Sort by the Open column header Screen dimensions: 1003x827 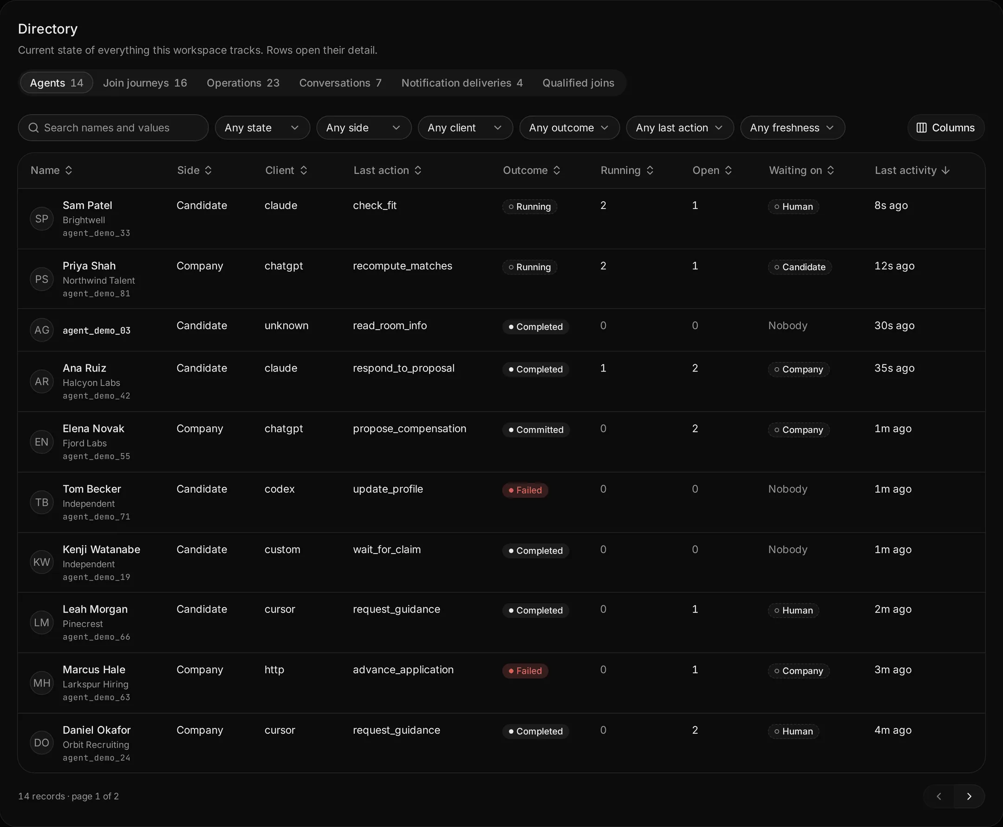712,170
